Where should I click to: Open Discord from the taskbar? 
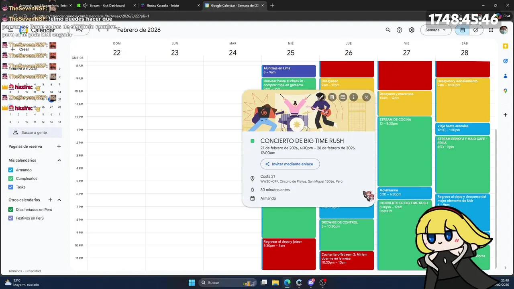coord(311,283)
